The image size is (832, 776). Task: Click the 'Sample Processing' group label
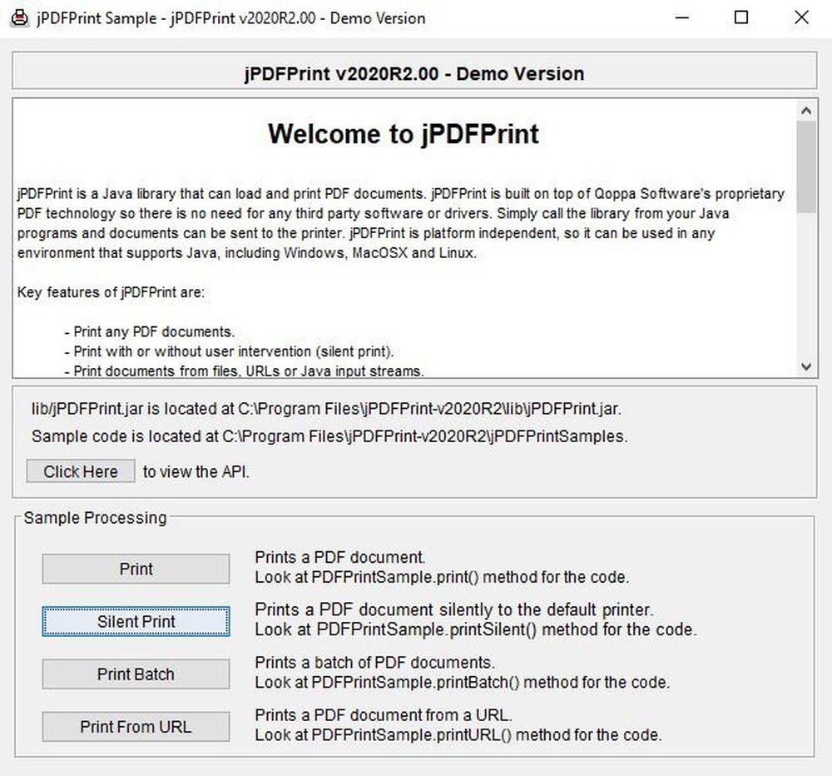(x=95, y=518)
